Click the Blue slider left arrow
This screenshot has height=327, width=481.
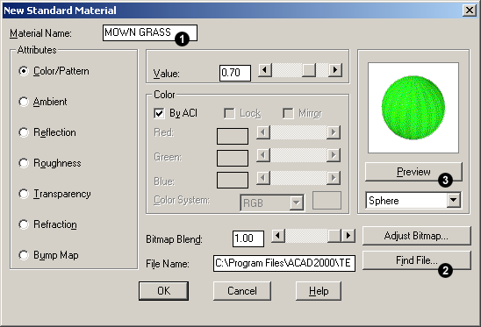point(263,178)
